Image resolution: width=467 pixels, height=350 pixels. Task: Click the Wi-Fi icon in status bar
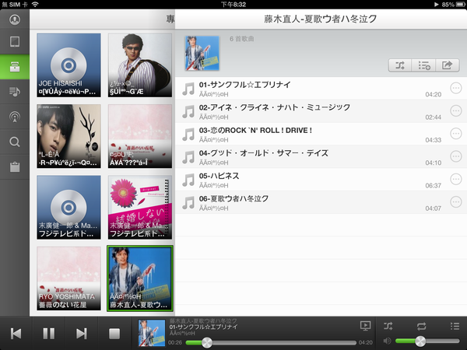35,4
